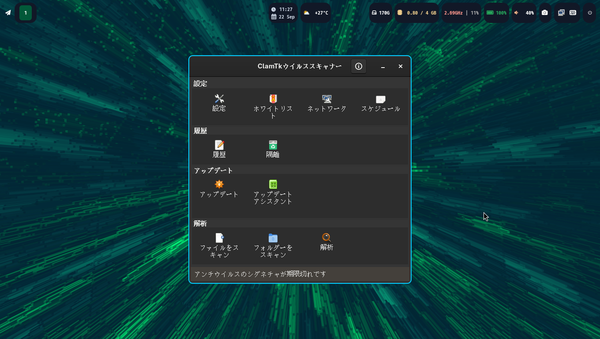
Task: Open the 隔離 quarantine icon
Action: [x=273, y=145]
